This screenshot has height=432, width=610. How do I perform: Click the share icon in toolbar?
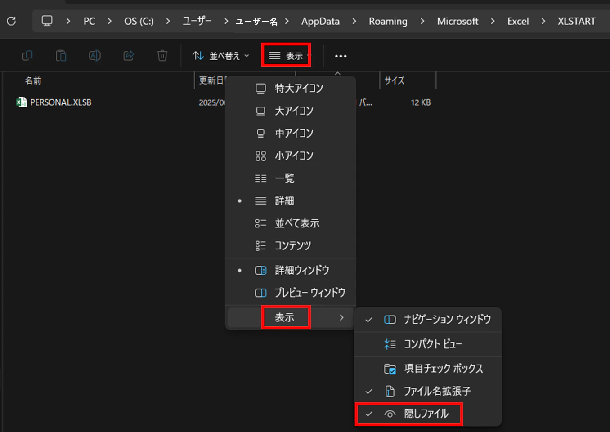(x=129, y=56)
